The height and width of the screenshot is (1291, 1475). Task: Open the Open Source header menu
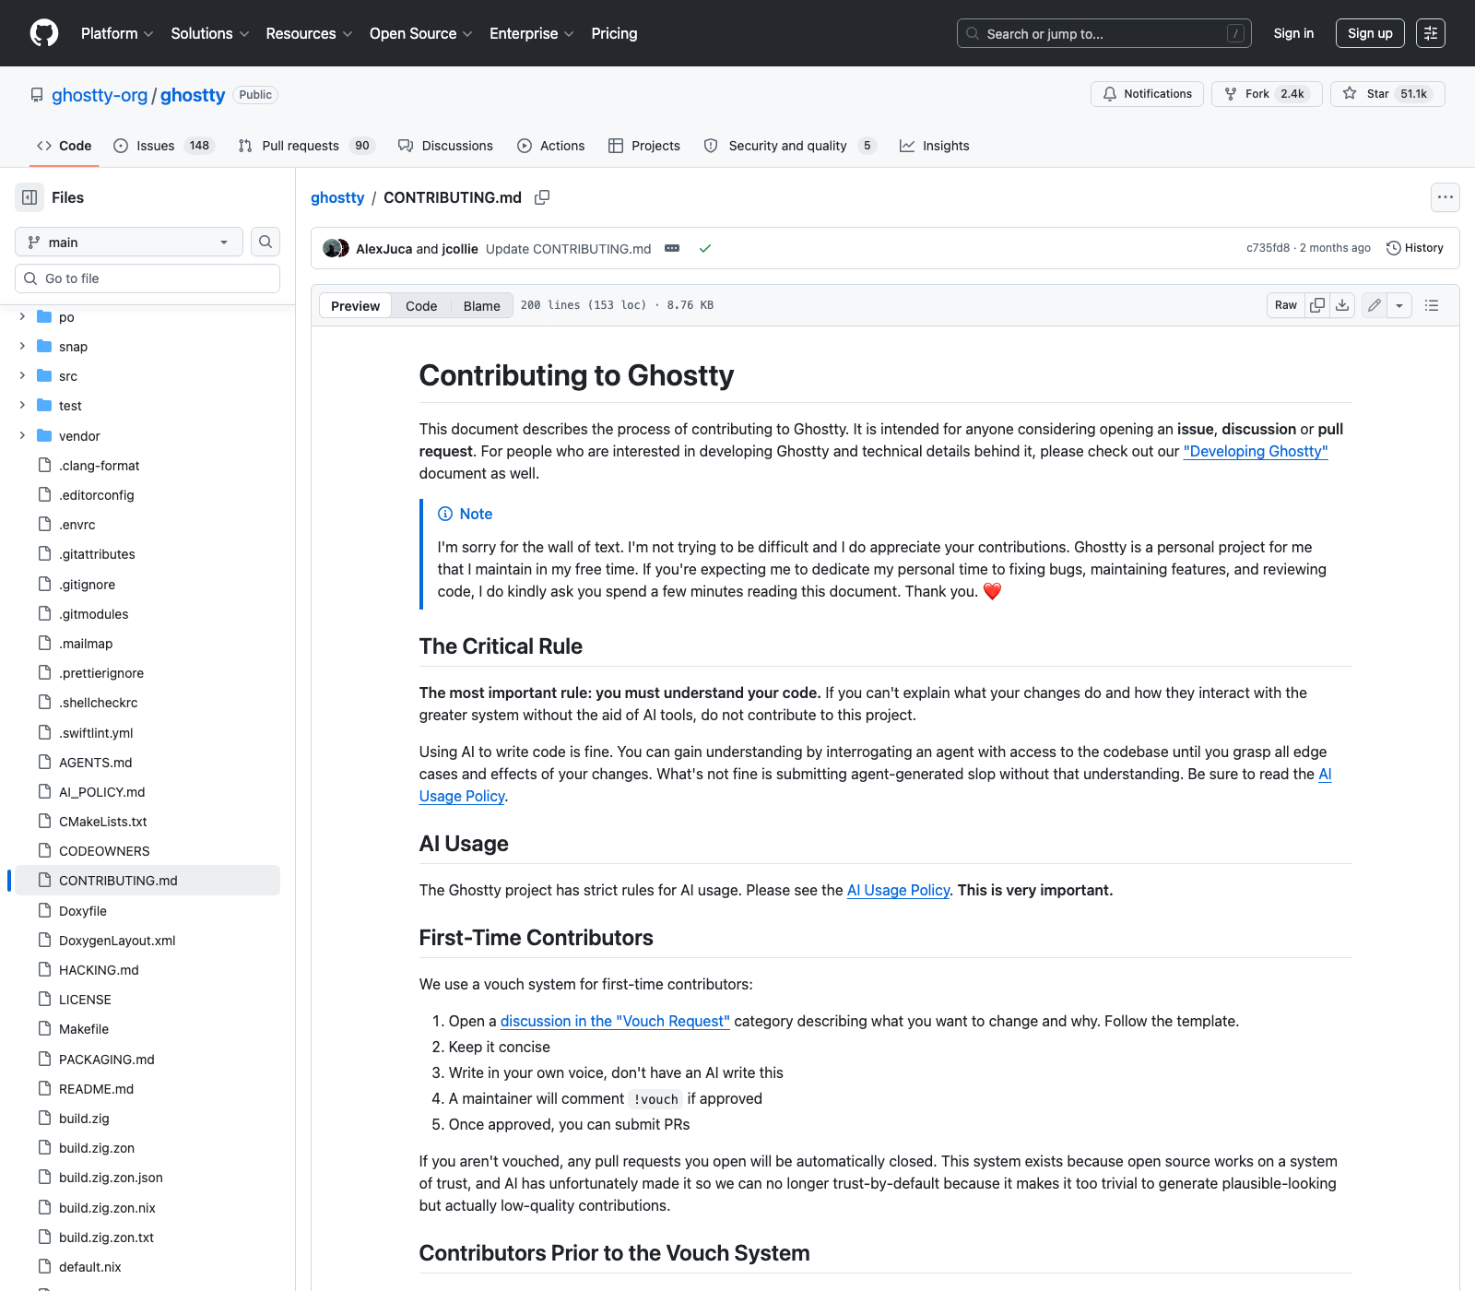[420, 33]
